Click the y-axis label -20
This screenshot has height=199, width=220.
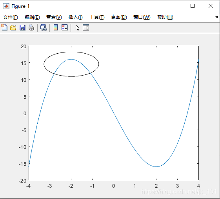pos(23,181)
